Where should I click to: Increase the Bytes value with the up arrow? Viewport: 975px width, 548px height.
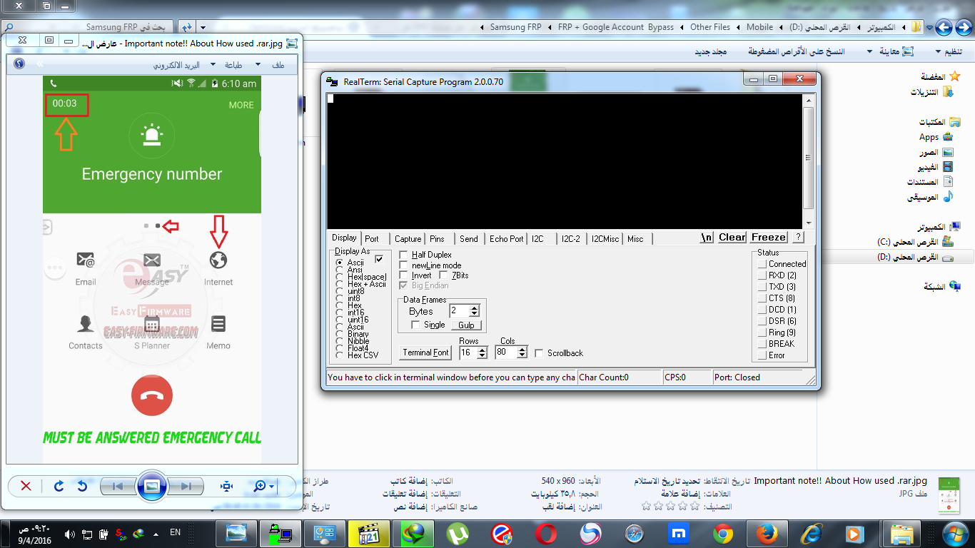tap(475, 308)
